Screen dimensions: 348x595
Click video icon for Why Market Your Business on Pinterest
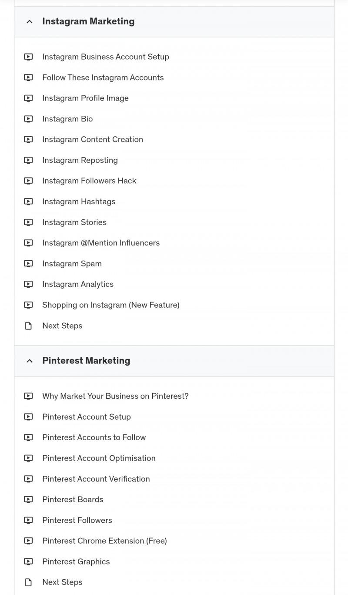pyautogui.click(x=28, y=396)
